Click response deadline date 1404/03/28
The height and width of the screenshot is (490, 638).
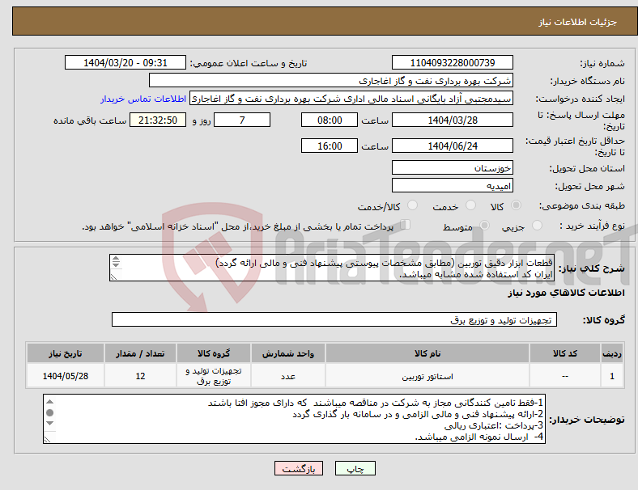coord(452,120)
